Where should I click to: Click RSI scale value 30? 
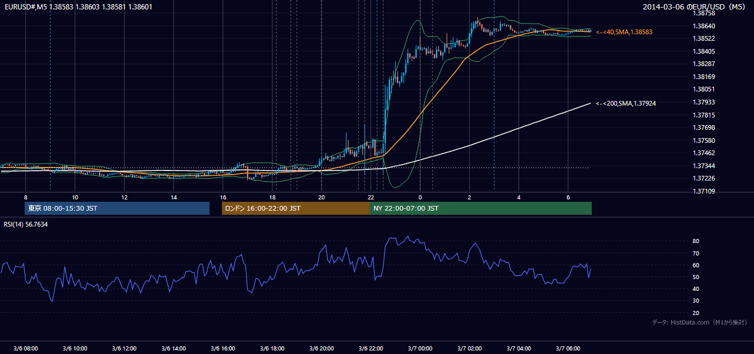(696, 301)
